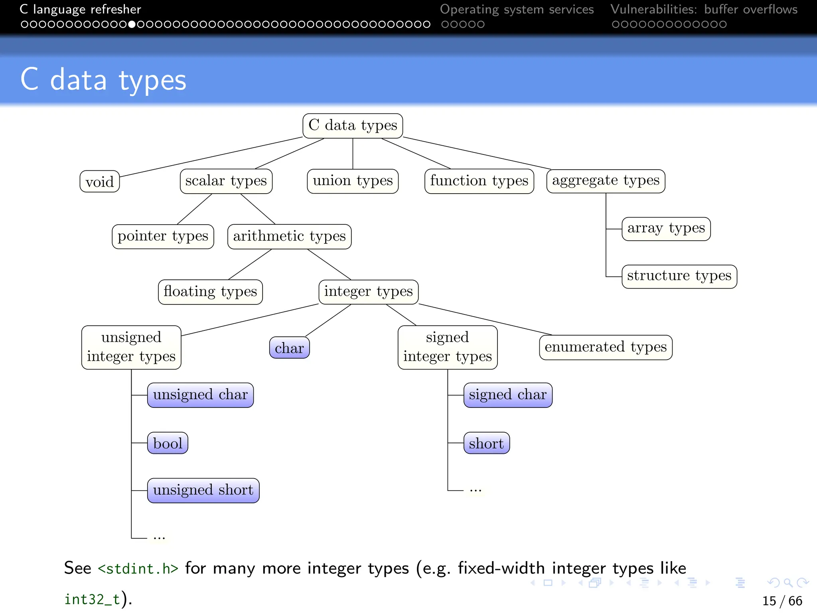The height and width of the screenshot is (613, 817).
Task: Select first dot under Vulnerabilities: buffer overflows
Action: 616,25
